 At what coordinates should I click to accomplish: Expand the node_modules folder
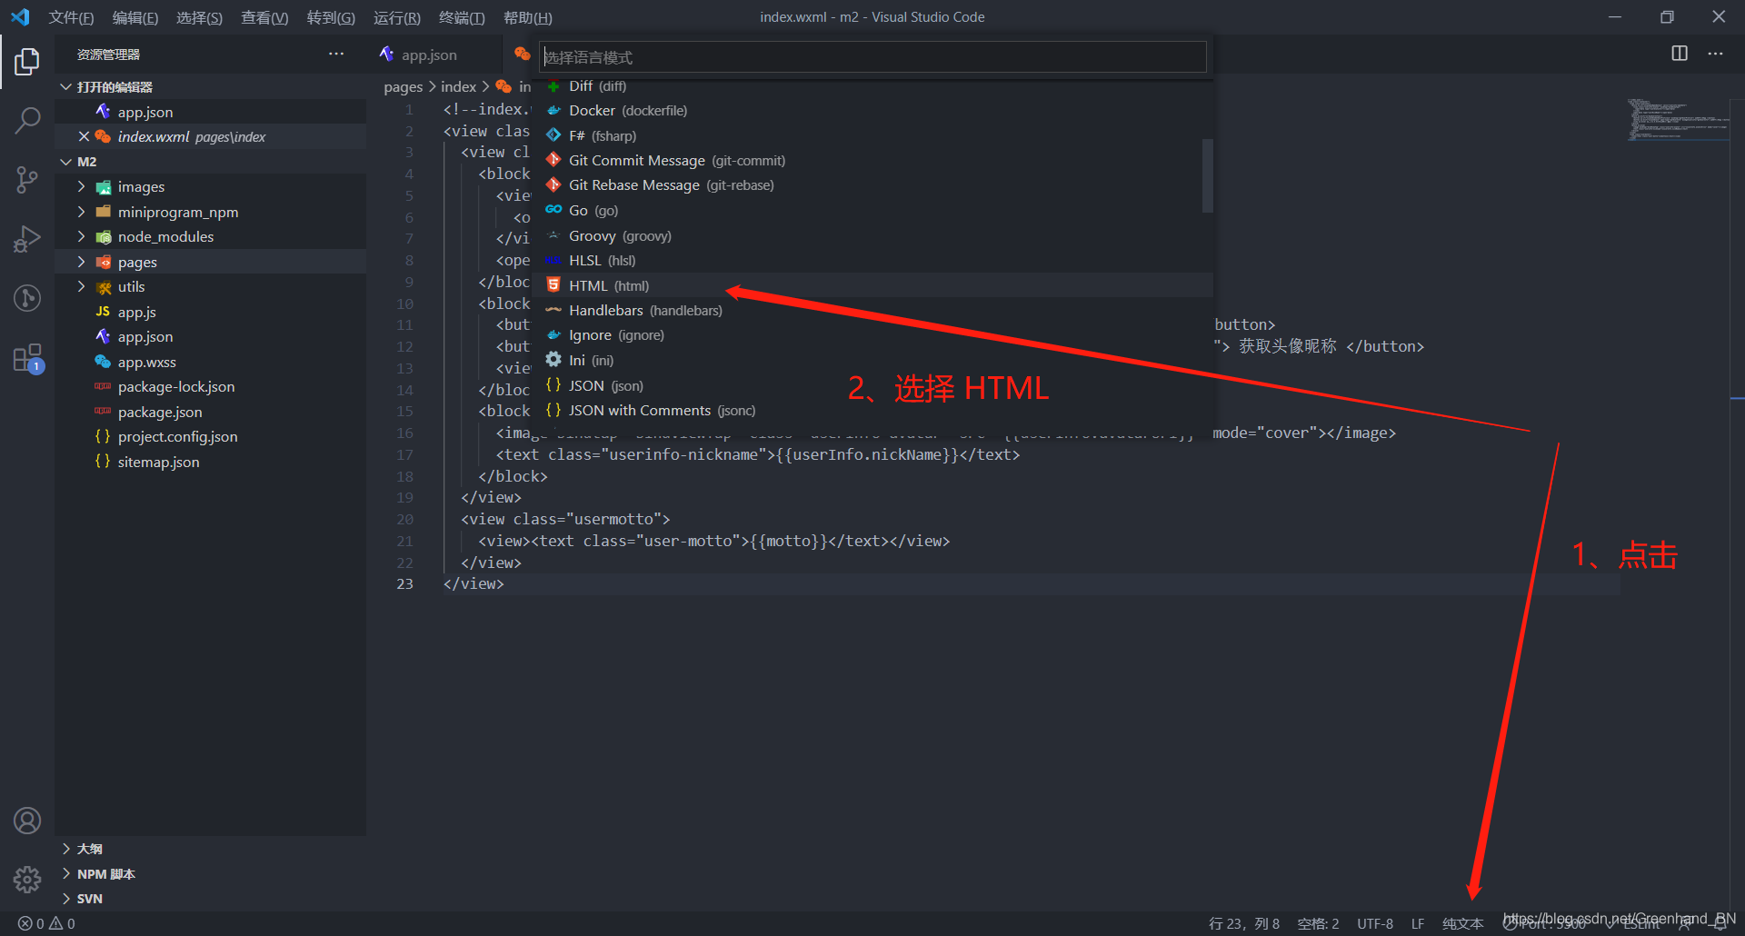point(81,236)
